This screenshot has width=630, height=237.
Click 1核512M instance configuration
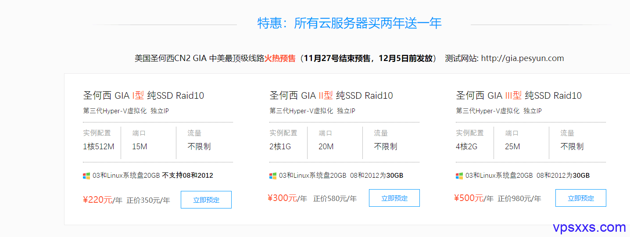(99, 147)
